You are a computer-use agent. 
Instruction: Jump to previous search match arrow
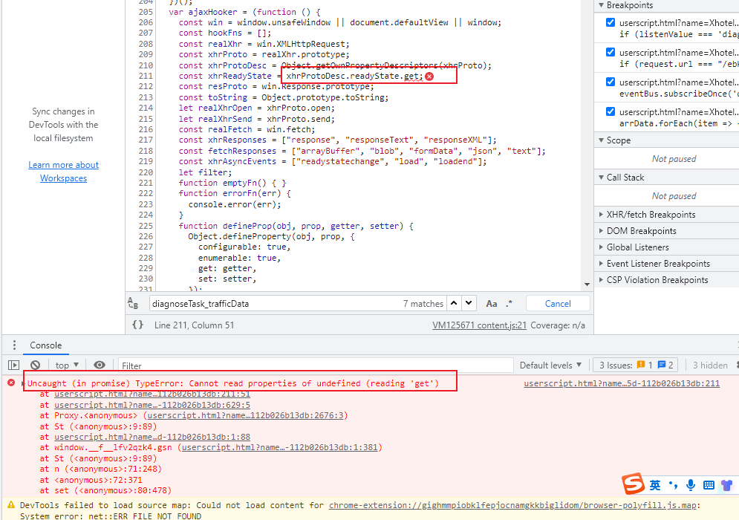point(454,303)
